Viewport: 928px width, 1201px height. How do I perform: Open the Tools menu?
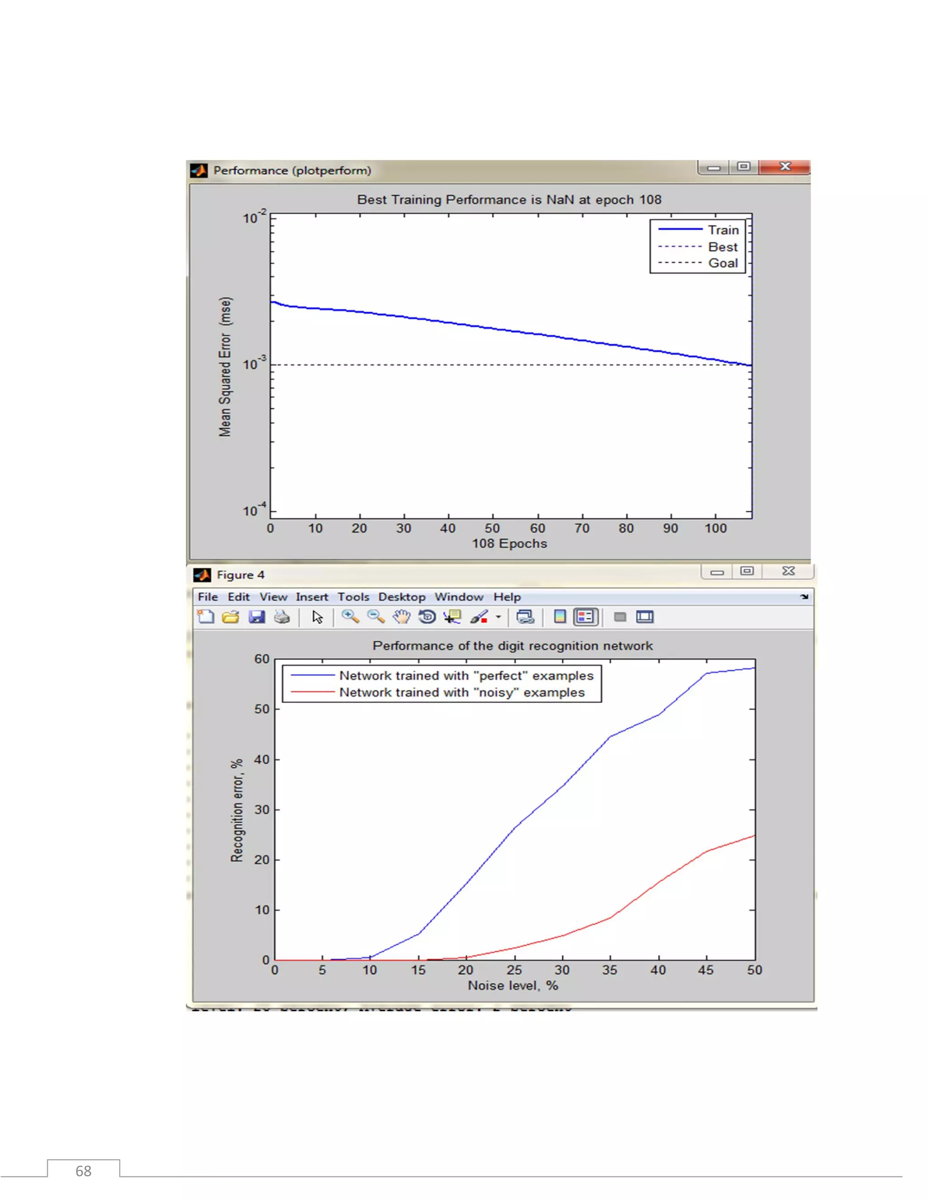click(353, 597)
